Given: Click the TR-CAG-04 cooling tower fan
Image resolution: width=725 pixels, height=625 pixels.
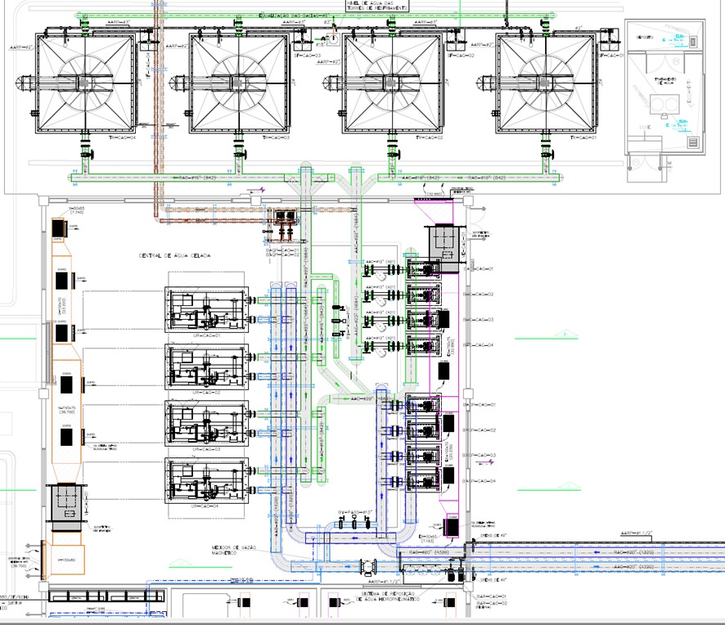Looking at the screenshot, I should (82, 82).
